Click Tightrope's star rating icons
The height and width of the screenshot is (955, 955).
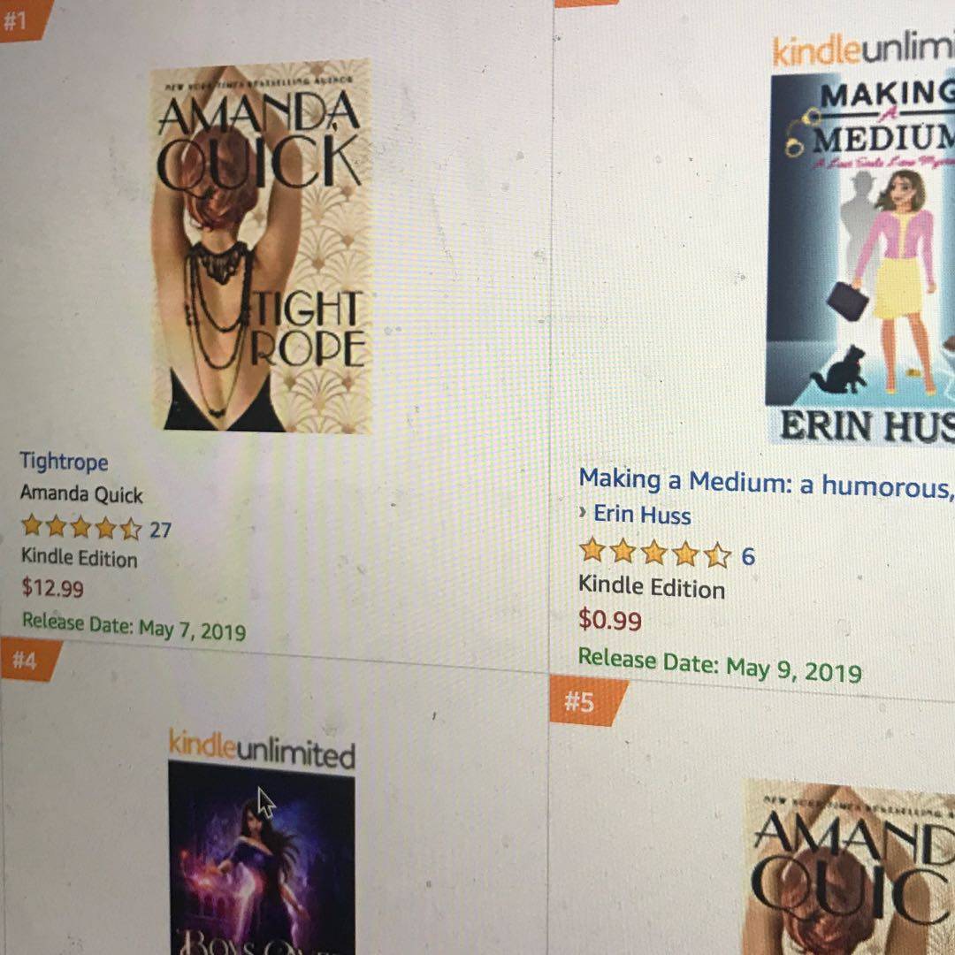tap(81, 527)
